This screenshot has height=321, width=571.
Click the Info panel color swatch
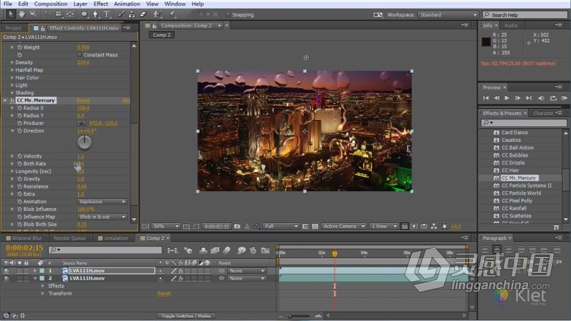(x=486, y=42)
